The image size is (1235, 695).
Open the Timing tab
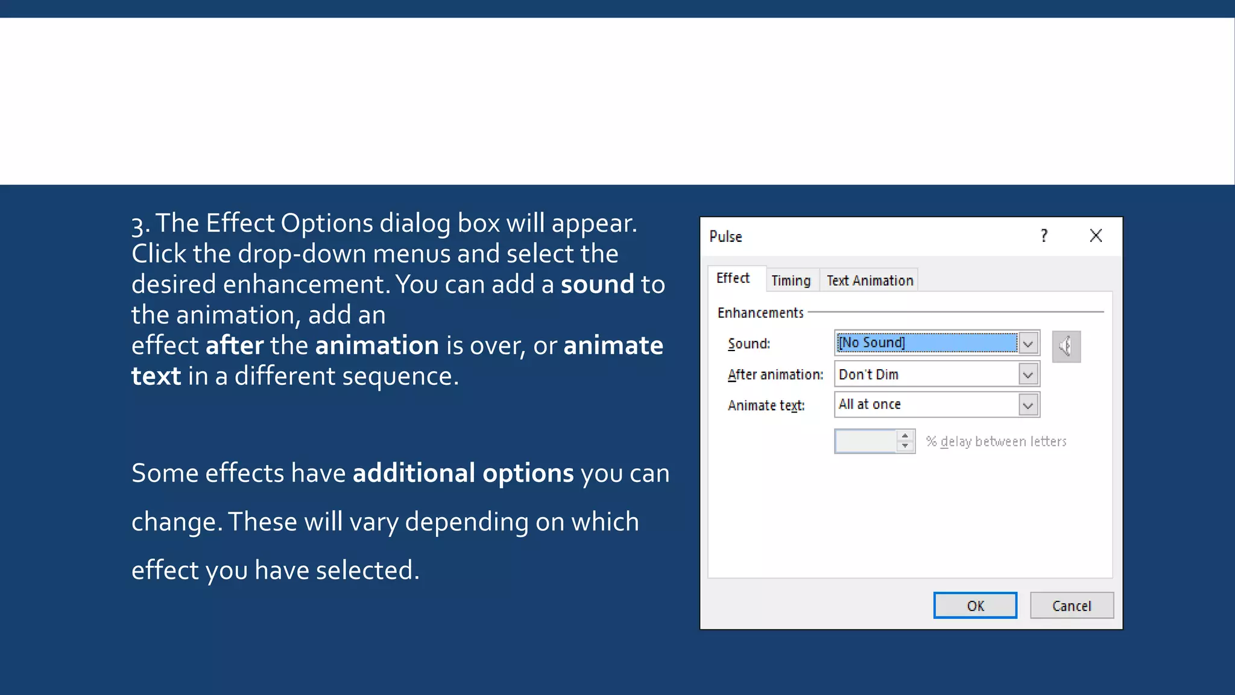pos(791,281)
